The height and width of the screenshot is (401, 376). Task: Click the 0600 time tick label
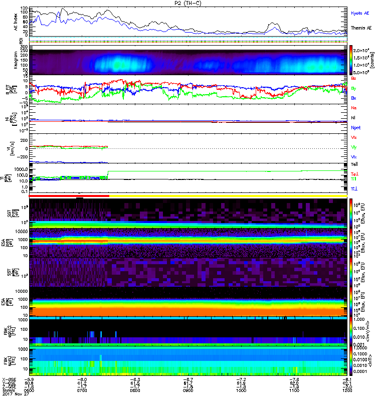point(29,390)
